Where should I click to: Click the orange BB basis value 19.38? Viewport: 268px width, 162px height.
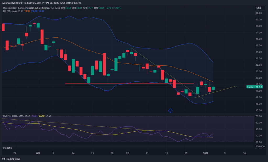pos(27,11)
